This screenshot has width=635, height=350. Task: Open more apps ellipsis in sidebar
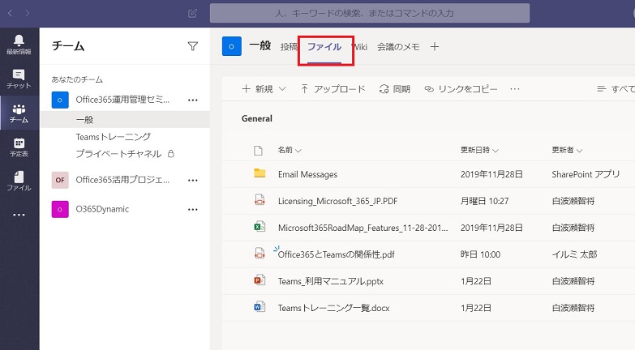click(19, 215)
